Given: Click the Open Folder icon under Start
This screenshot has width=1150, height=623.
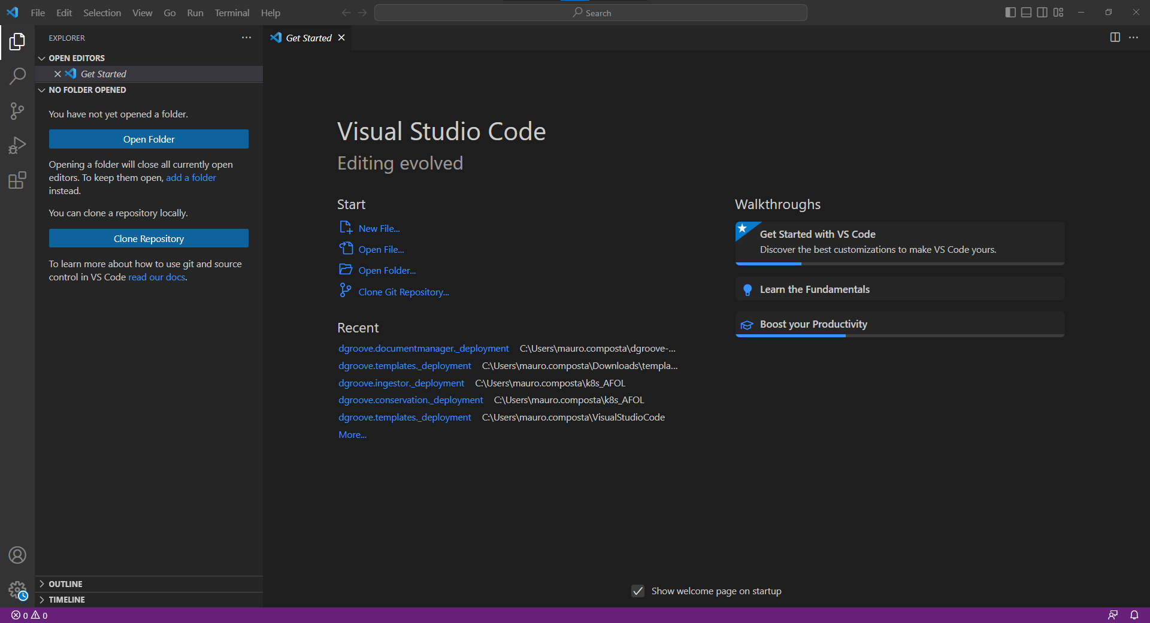Looking at the screenshot, I should click(x=346, y=270).
